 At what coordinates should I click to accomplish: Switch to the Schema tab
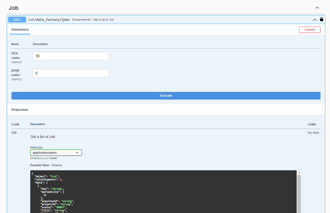click(57, 165)
